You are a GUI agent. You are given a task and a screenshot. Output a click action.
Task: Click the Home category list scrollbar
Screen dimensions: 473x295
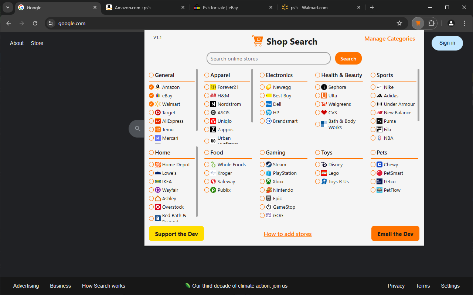197,181
